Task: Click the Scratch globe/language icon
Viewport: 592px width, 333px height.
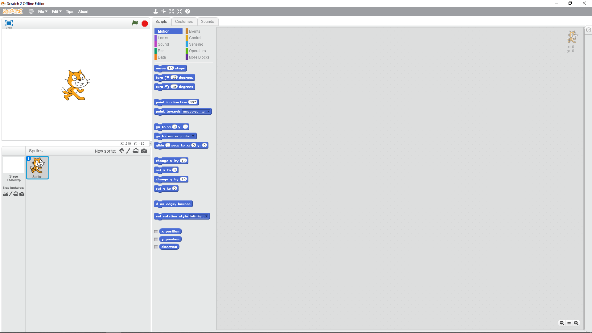Action: 31,11
